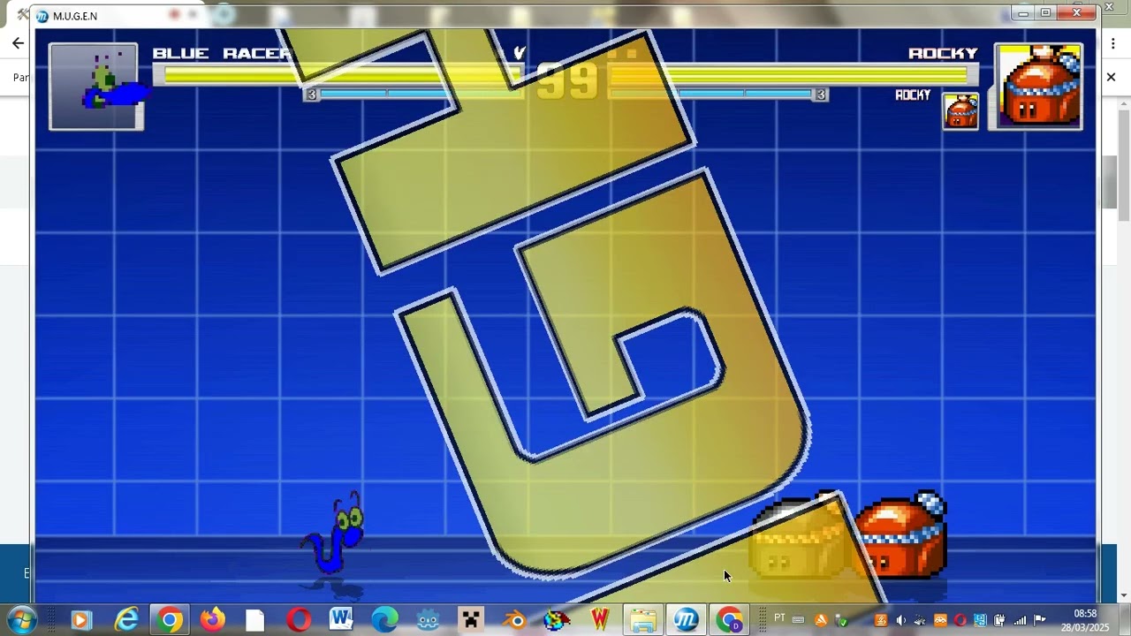Open the volume speaker tray icon
The width and height of the screenshot is (1131, 636).
click(900, 620)
